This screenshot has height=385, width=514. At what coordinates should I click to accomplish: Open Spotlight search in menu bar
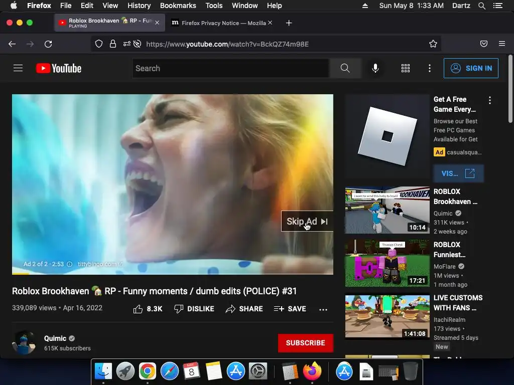(482, 6)
